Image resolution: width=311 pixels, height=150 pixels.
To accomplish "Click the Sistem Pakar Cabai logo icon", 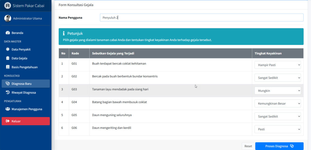I will tap(8, 6).
